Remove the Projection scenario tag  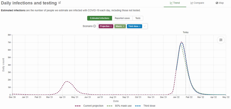click(111, 26)
